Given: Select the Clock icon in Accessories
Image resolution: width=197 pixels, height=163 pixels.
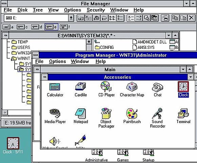Looking at the screenshot, I should pos(183,87).
